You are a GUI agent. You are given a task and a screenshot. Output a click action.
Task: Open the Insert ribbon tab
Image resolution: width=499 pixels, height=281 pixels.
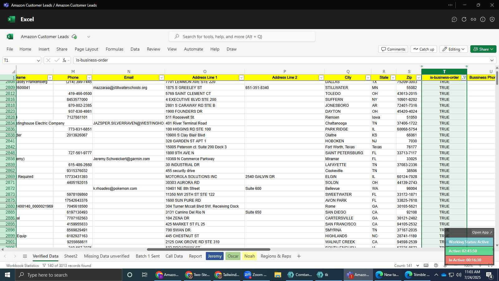tap(44, 49)
